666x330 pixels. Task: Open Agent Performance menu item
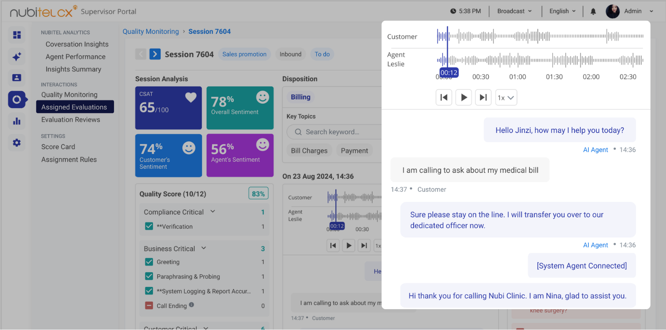(x=75, y=57)
